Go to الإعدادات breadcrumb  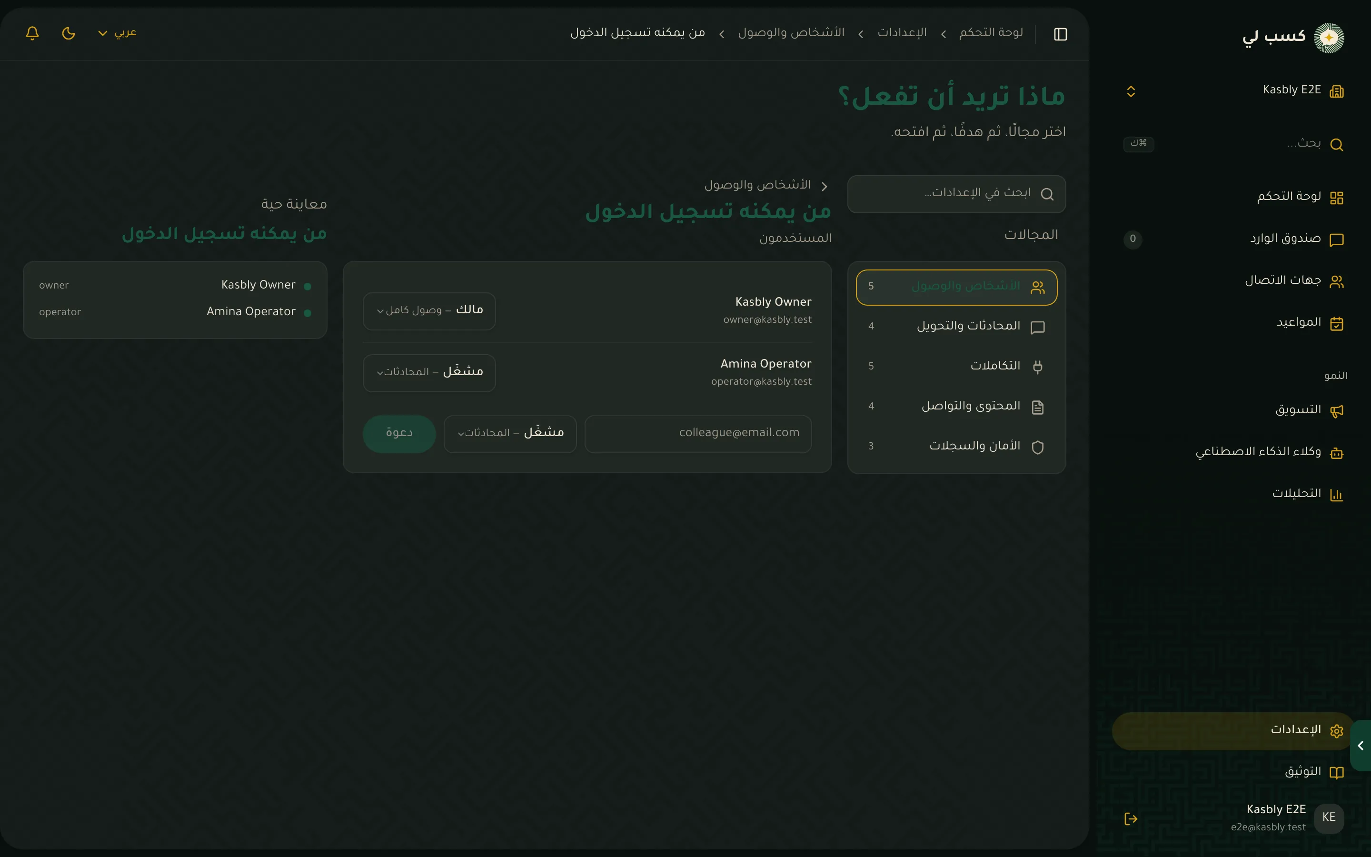pos(902,33)
